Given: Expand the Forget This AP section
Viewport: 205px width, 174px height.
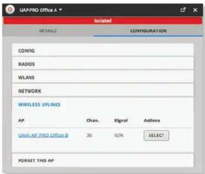Looking at the screenshot, I should pyautogui.click(x=103, y=160).
